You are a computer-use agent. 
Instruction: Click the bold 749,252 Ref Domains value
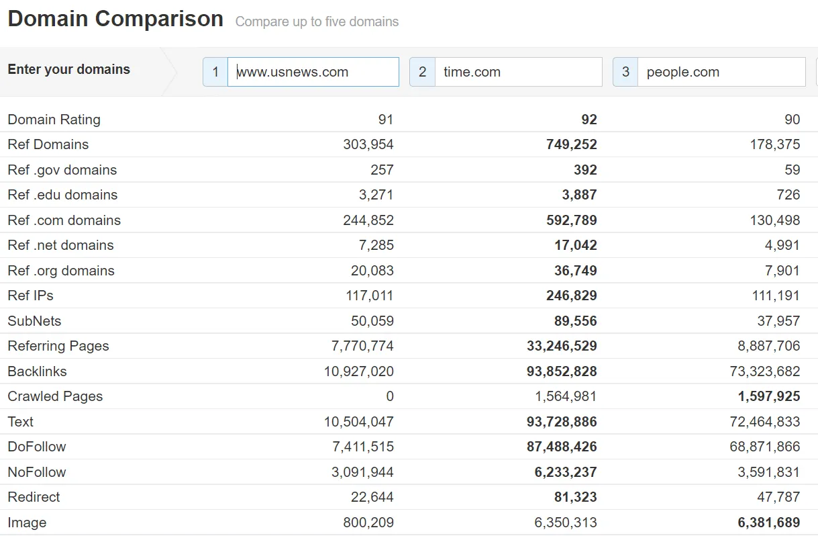(571, 144)
